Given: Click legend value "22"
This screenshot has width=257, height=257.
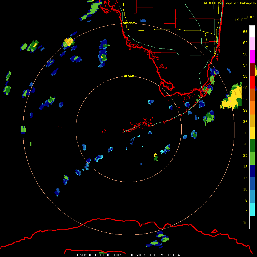Looking at the screenshot, I should [x=245, y=156].
